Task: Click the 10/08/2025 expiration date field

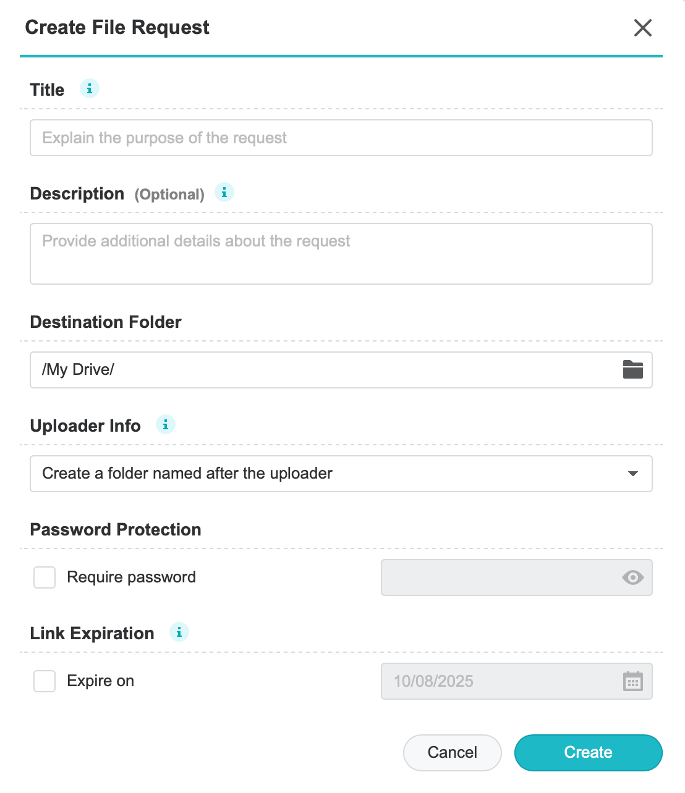Action: pos(495,681)
